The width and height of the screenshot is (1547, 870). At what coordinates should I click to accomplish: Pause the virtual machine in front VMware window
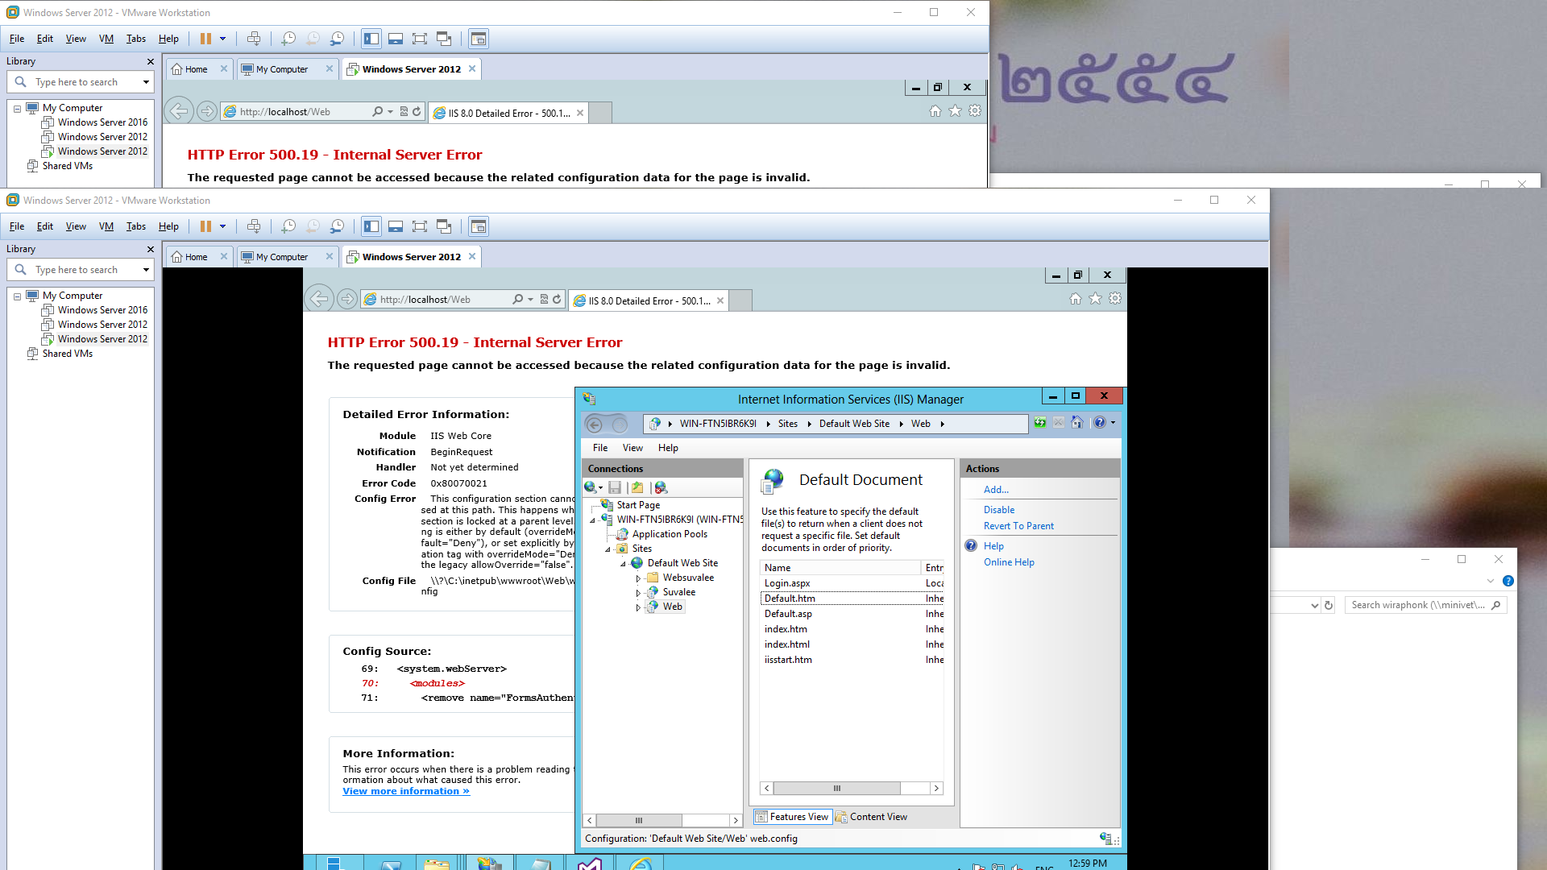click(205, 226)
